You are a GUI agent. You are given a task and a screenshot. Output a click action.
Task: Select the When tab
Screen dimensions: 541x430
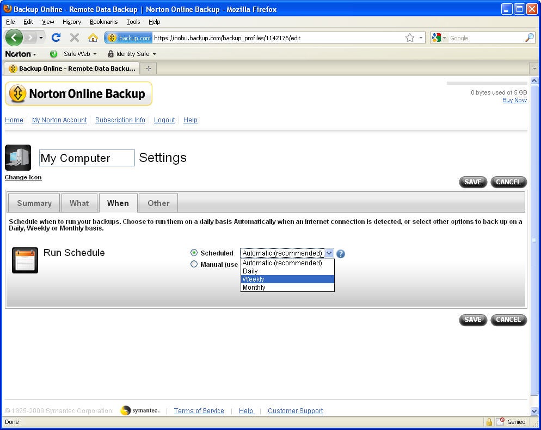[118, 203]
